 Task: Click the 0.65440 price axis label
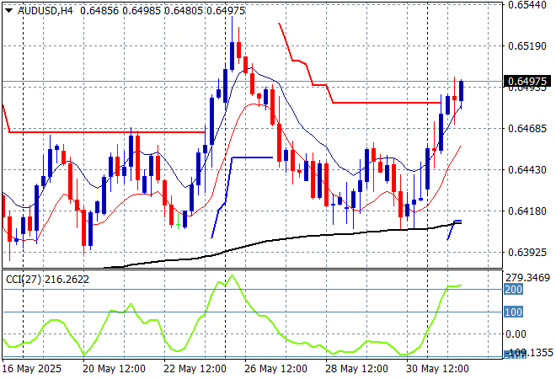527,5
